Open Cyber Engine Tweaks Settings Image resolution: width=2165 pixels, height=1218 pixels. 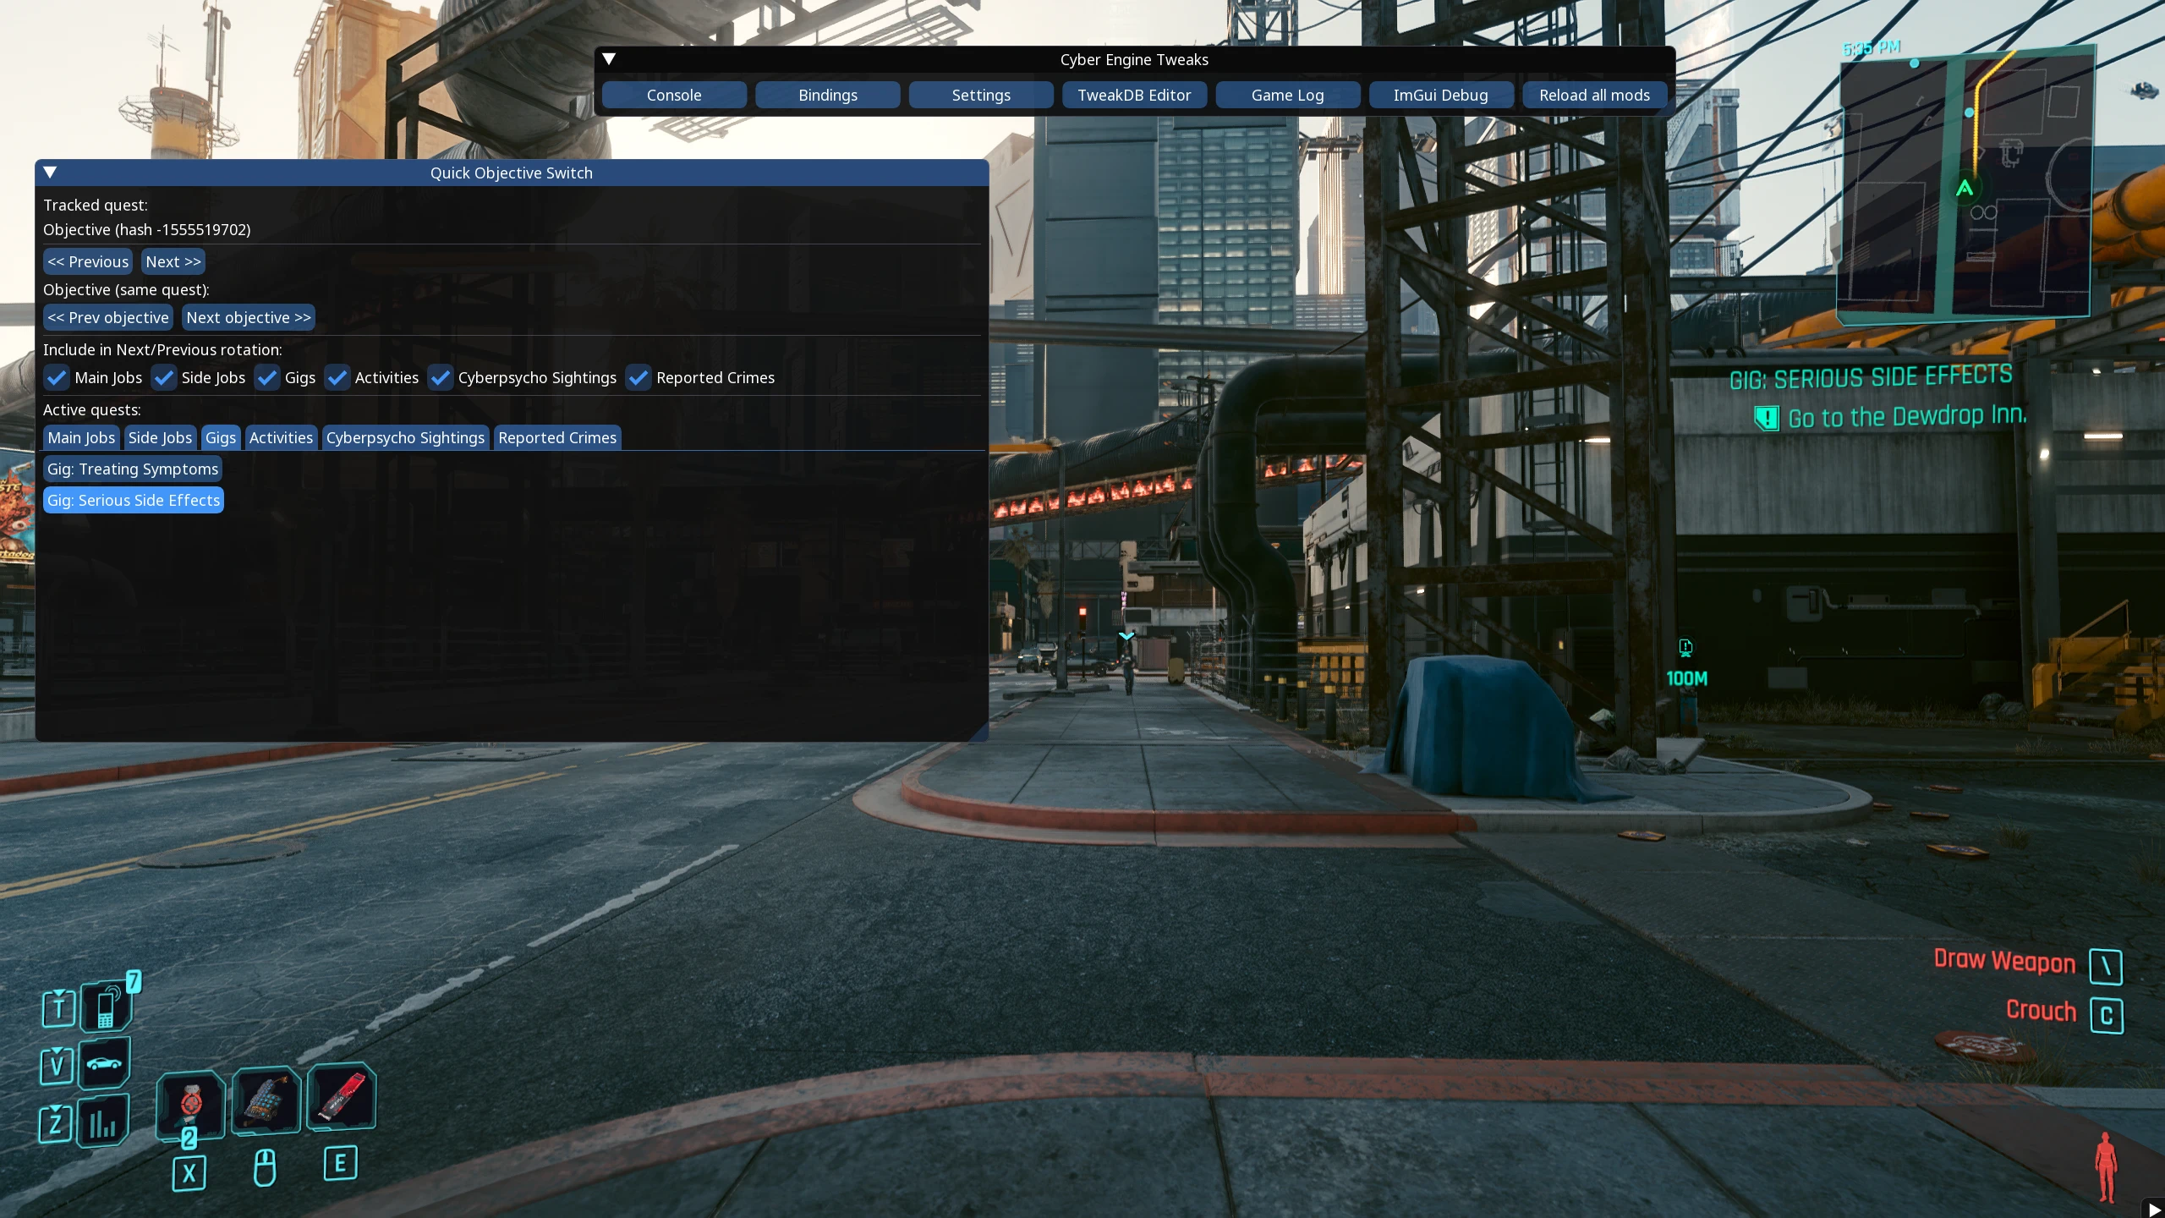[981, 95]
